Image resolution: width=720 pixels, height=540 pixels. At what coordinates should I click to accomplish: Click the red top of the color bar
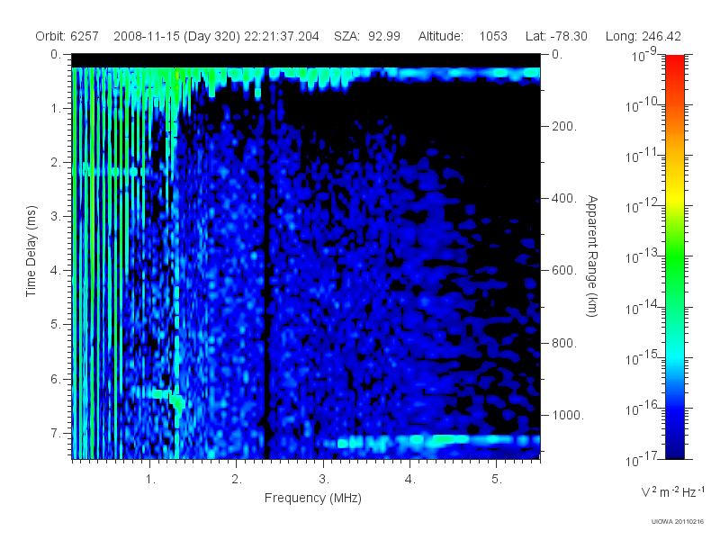(x=674, y=62)
